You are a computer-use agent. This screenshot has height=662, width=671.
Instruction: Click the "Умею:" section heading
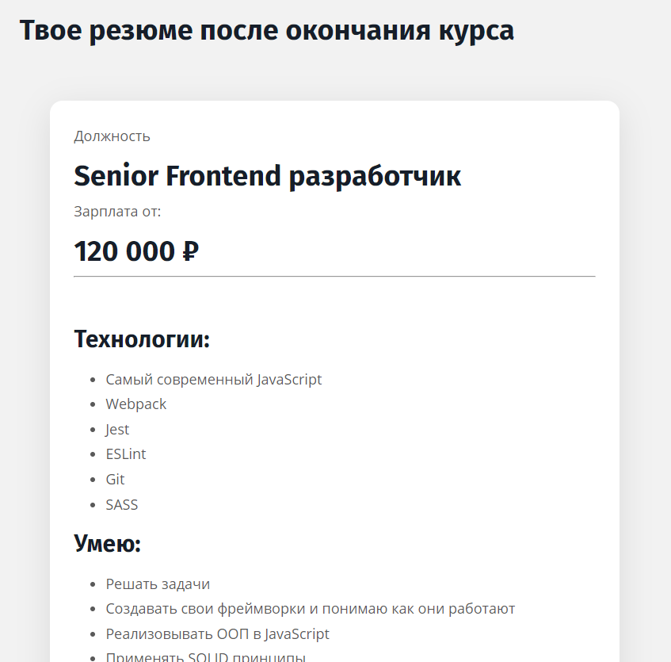click(x=108, y=544)
